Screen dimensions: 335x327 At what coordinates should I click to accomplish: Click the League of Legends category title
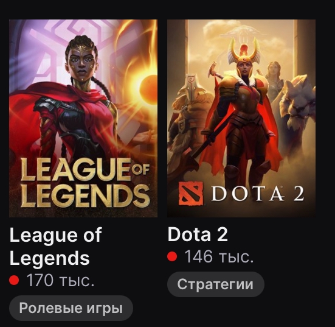click(55, 246)
